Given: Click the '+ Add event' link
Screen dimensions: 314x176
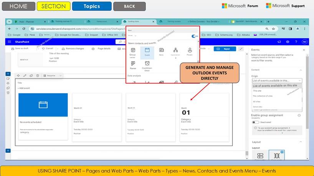Looking at the screenshot, I should click(24, 88).
